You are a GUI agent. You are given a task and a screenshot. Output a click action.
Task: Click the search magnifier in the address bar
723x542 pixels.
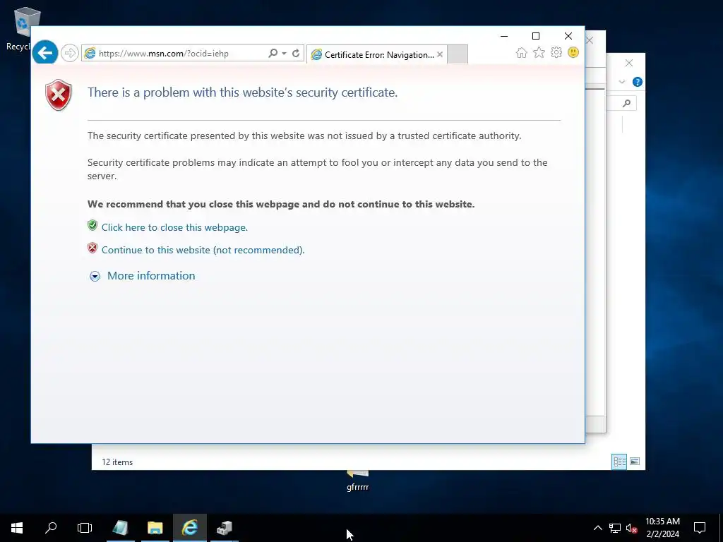point(273,53)
